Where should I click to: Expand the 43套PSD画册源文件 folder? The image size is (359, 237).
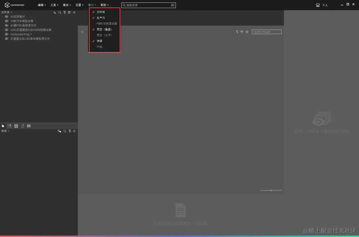(3, 25)
